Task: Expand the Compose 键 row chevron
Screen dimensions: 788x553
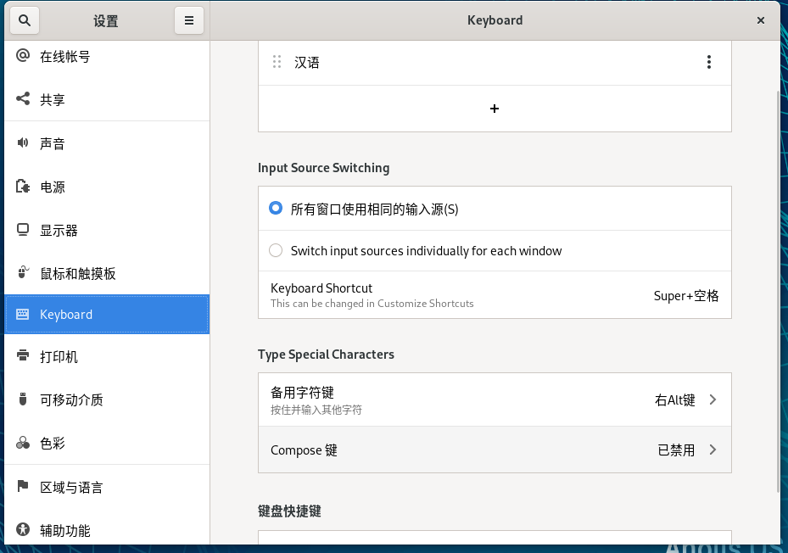Action: pyautogui.click(x=713, y=450)
